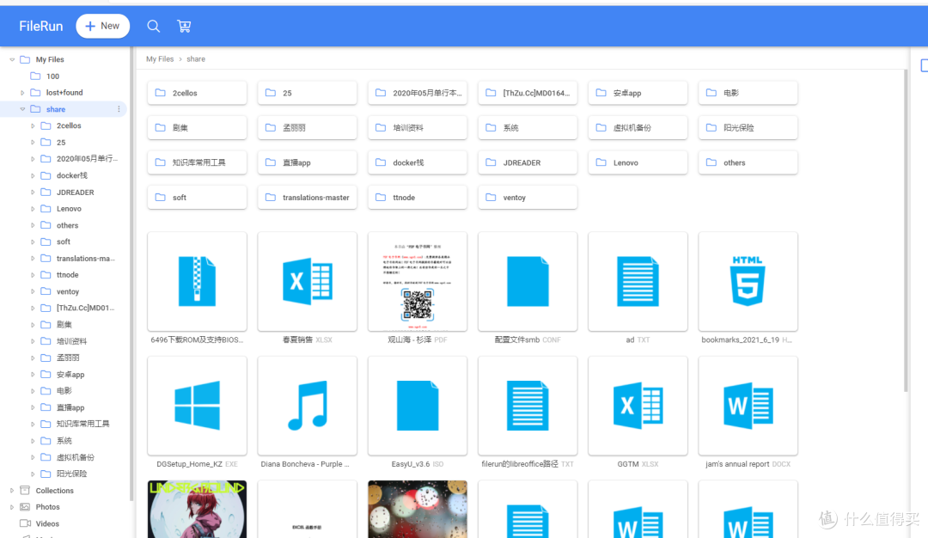Open the search magnifier icon
928x538 pixels.
pos(153,26)
